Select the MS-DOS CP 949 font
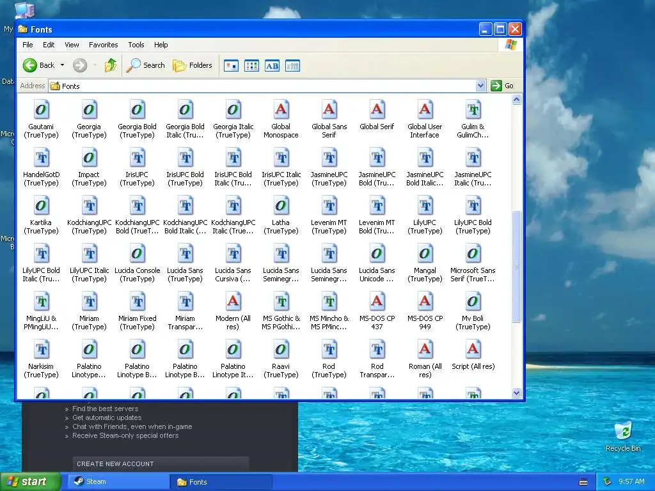Viewport: 655px width, 491px height. 425,311
